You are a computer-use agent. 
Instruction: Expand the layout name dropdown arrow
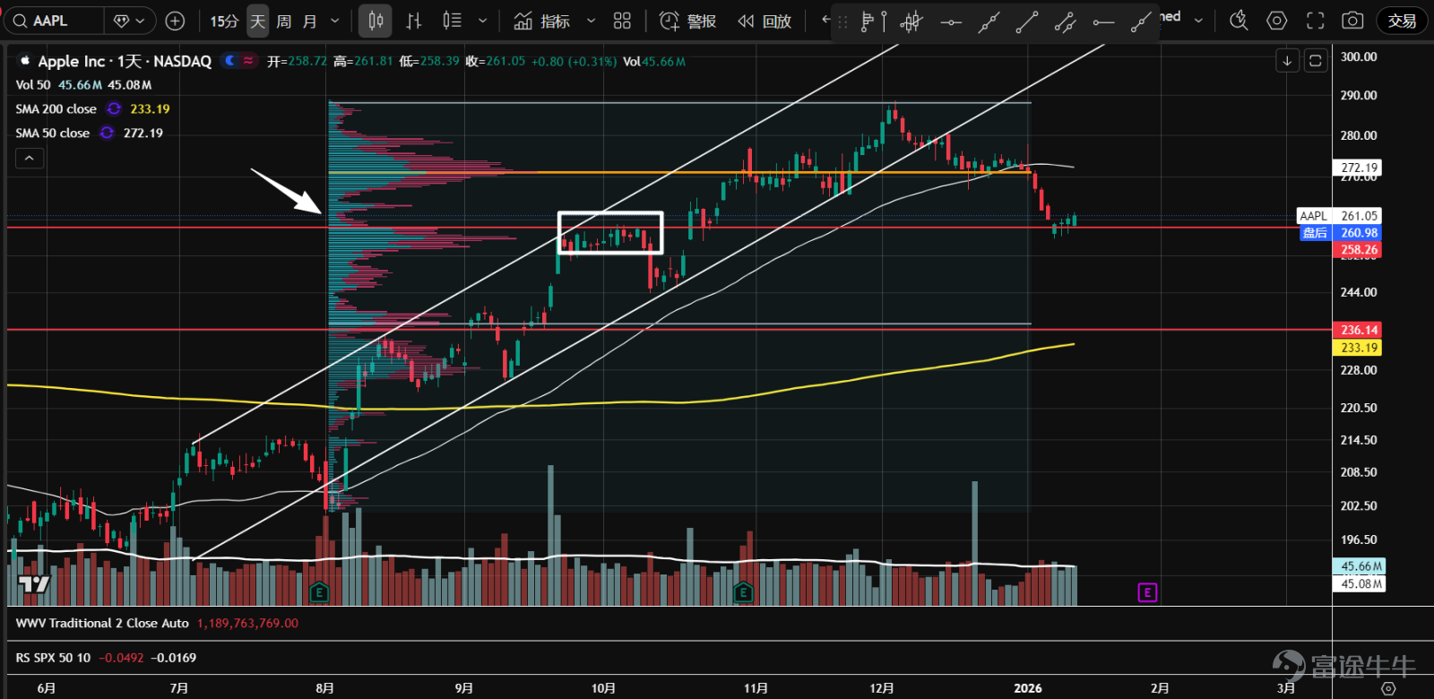click(x=1198, y=21)
